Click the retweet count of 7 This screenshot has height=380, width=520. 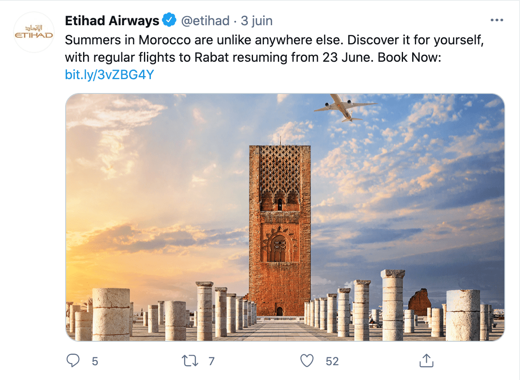(x=212, y=361)
